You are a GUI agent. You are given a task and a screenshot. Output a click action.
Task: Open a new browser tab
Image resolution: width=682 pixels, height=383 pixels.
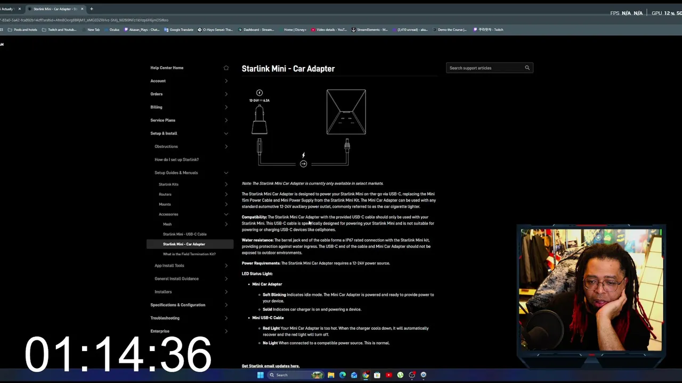coord(91,9)
